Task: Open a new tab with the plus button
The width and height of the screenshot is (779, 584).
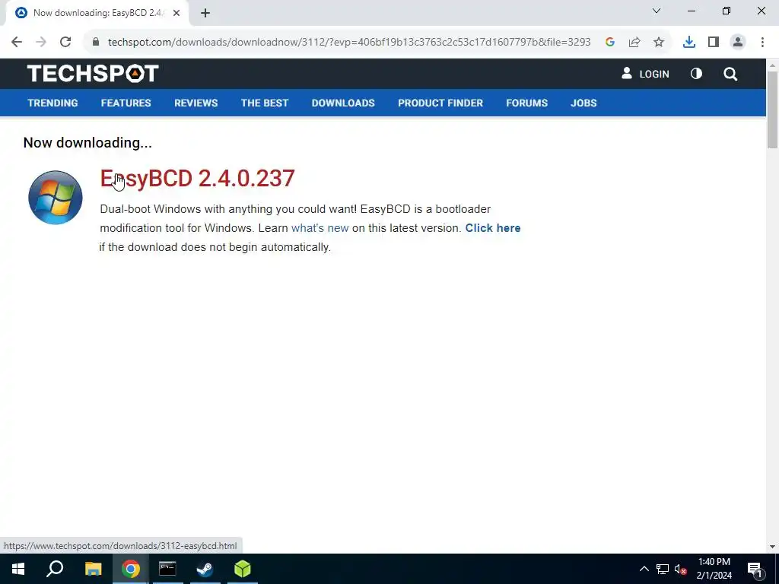Action: tap(205, 14)
